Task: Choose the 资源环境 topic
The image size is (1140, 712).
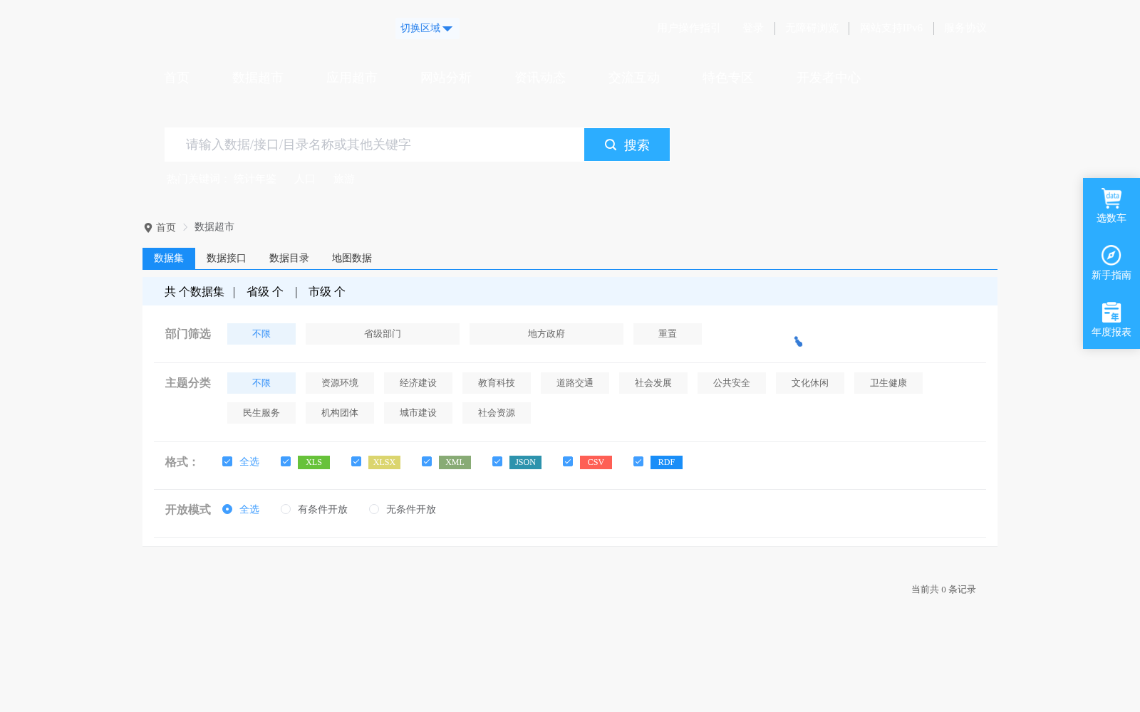Action: click(x=340, y=383)
